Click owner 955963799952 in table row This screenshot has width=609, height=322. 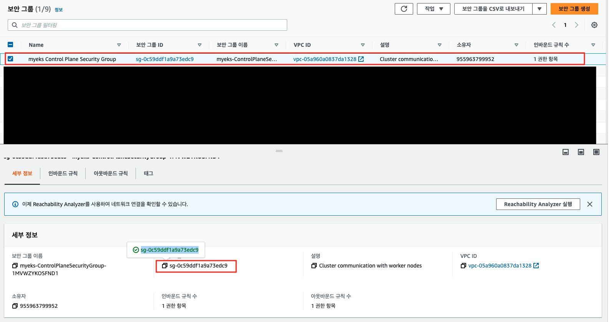pos(475,59)
